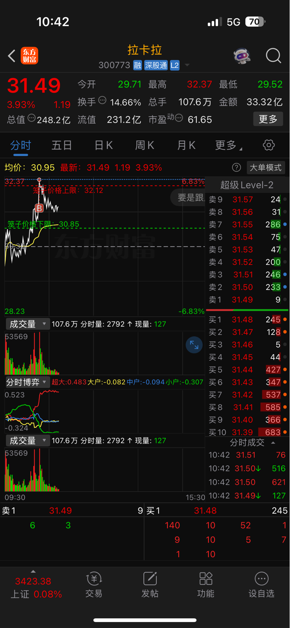Open the search magnifier icon

pyautogui.click(x=273, y=56)
